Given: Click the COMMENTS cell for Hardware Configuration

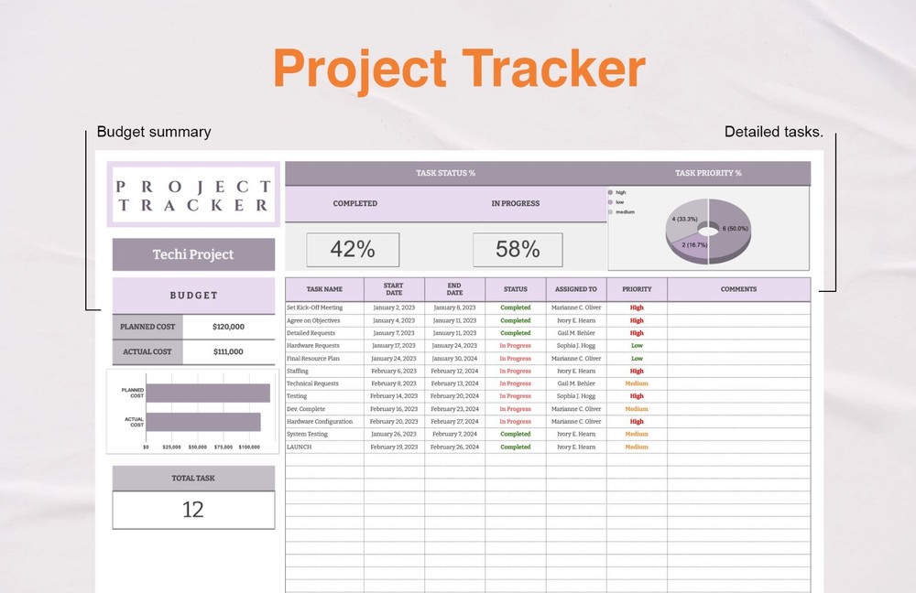Looking at the screenshot, I should click(738, 421).
